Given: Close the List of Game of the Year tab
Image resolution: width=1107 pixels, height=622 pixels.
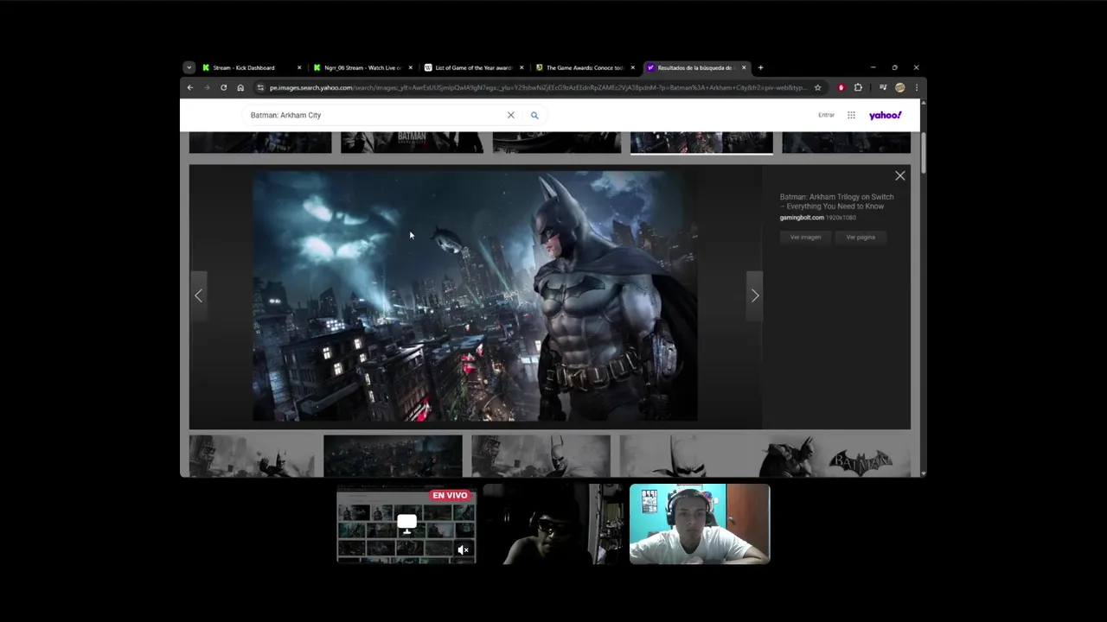Looking at the screenshot, I should click(521, 67).
